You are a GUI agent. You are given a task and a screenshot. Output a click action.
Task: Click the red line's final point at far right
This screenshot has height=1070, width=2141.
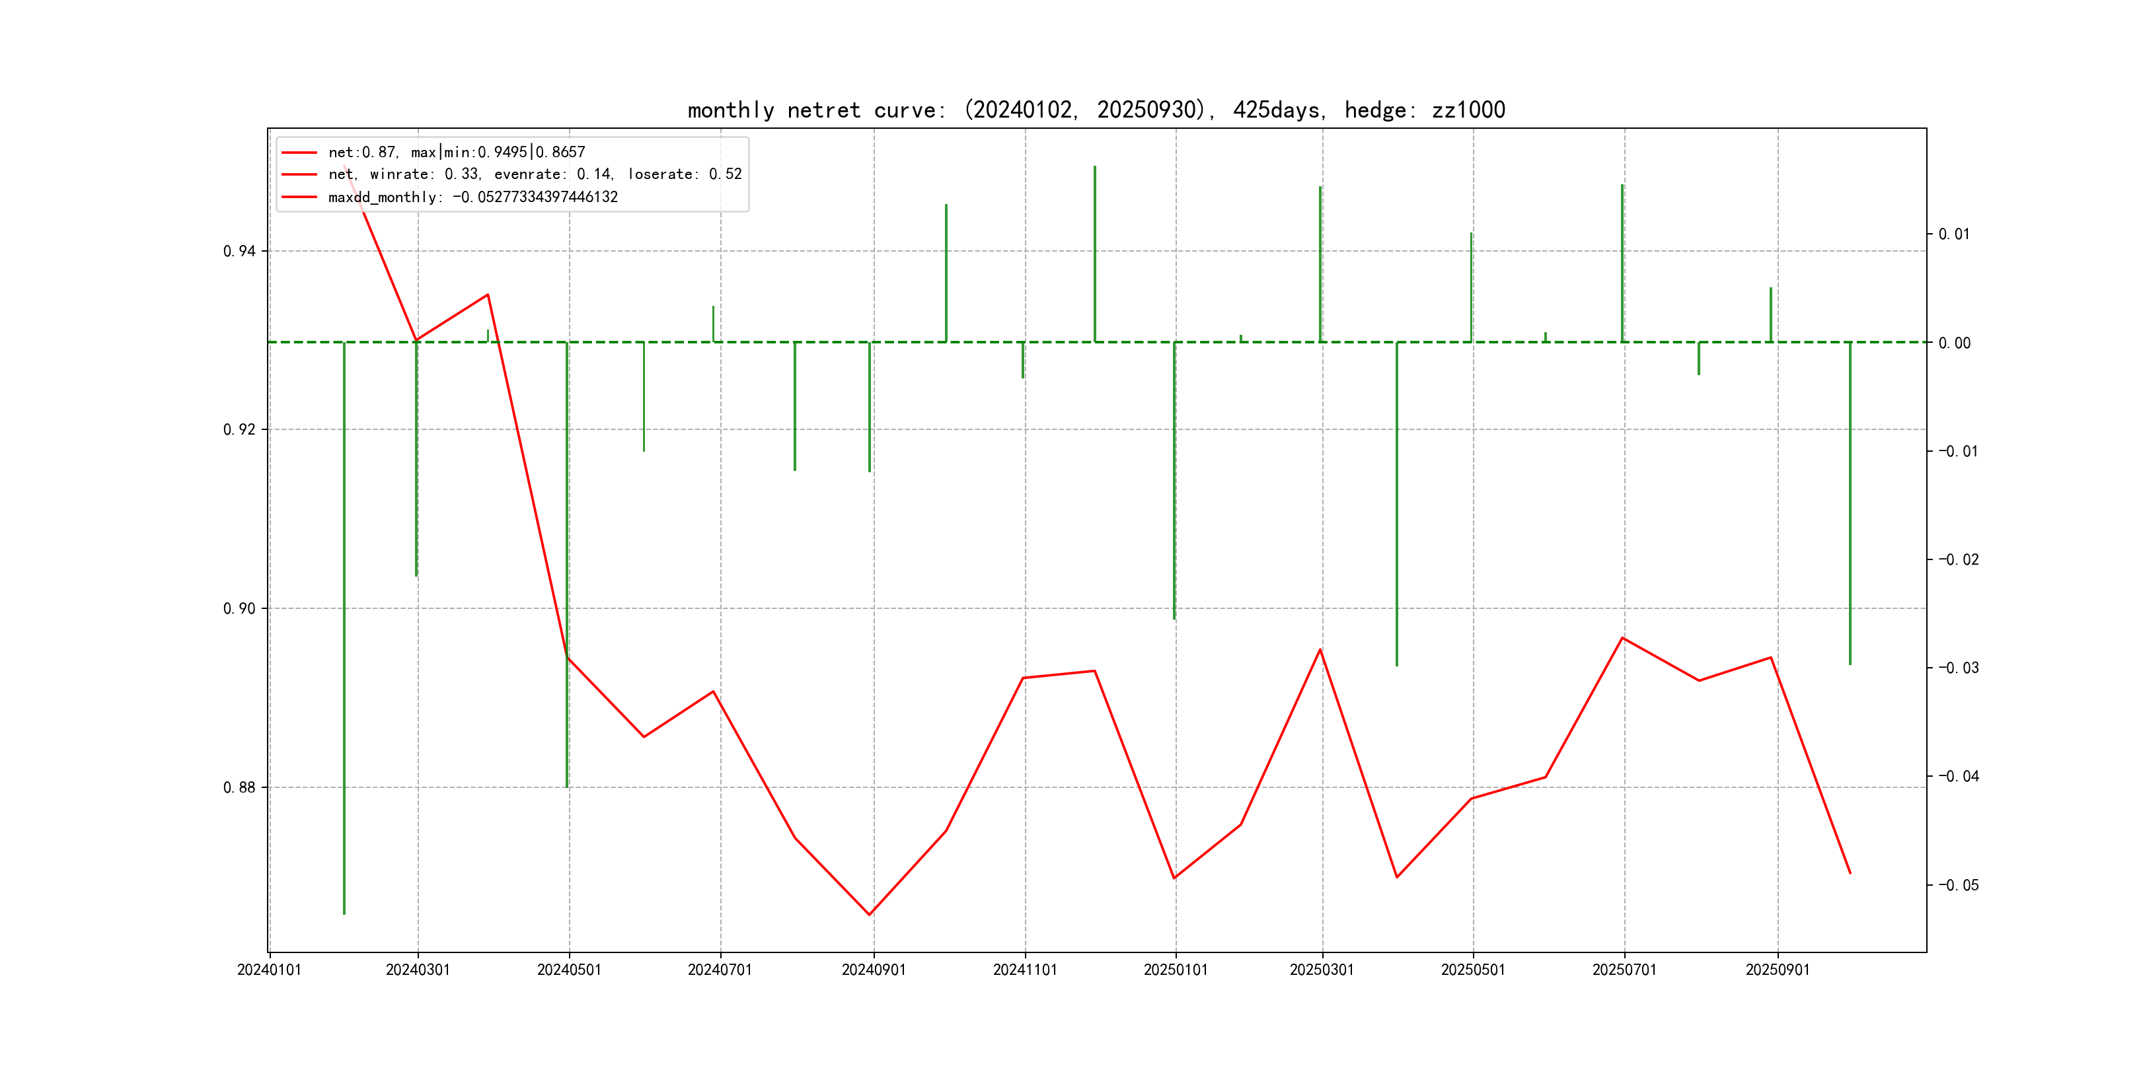1850,873
